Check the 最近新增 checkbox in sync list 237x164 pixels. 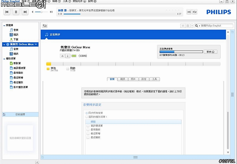(88, 134)
